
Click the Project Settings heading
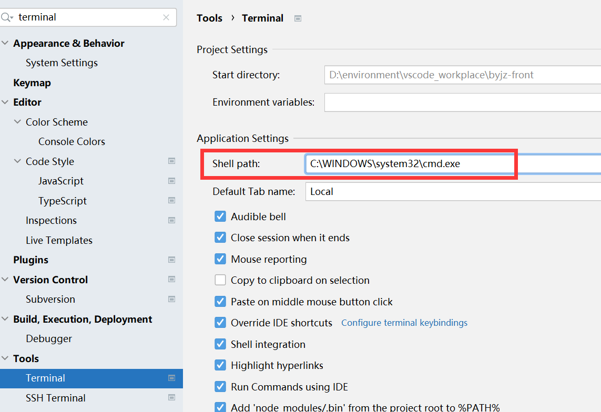pyautogui.click(x=232, y=50)
